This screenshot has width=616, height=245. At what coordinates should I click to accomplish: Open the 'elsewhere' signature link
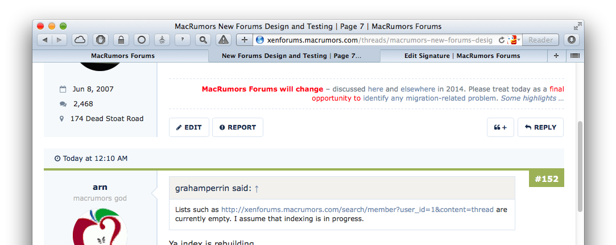coord(417,89)
